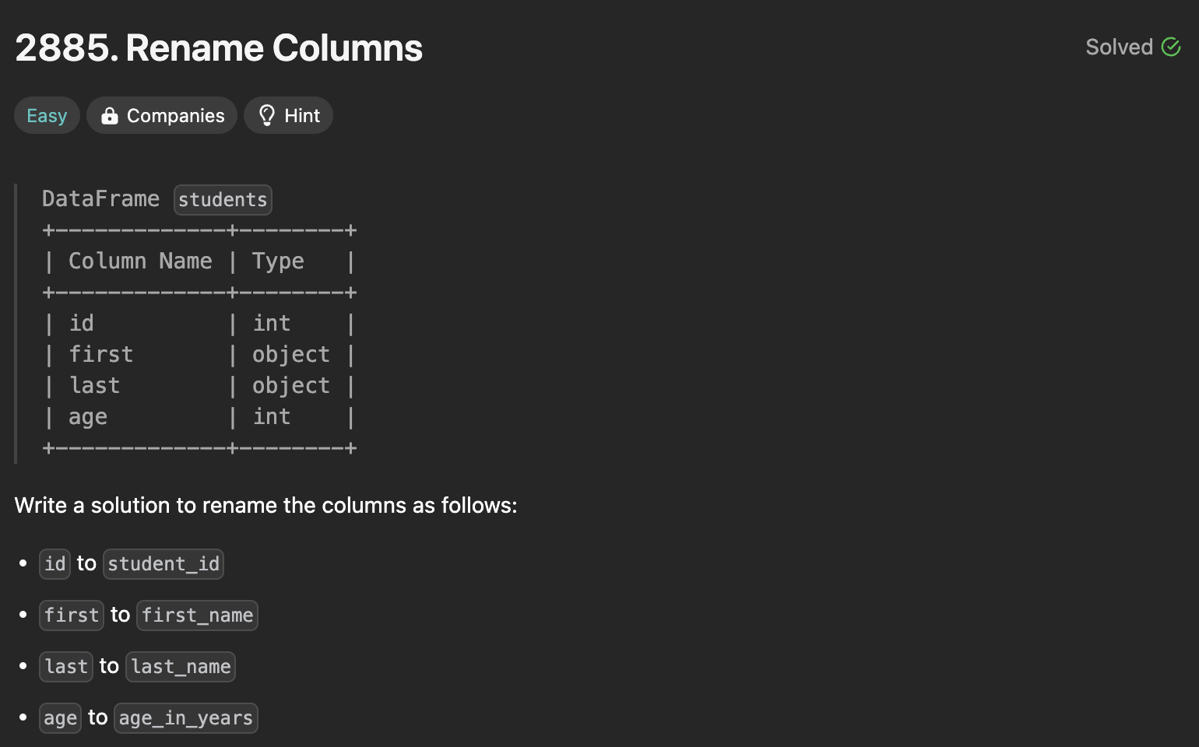Viewport: 1199px width, 747px height.
Task: Click the lock icon on Companies
Action: coord(110,116)
